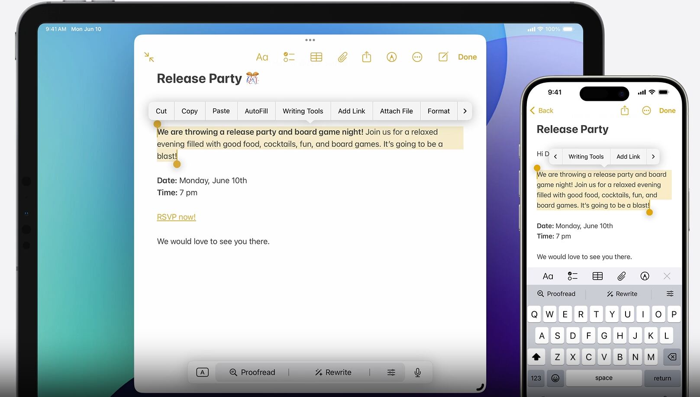Screen dimensions: 700x397
Task: Open markup pen tool on iPad
Action: click(392, 57)
